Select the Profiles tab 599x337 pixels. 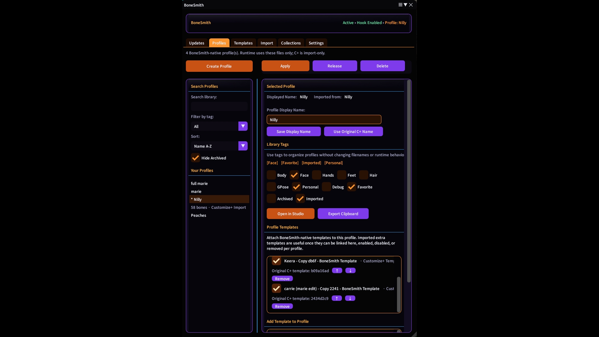tap(219, 43)
